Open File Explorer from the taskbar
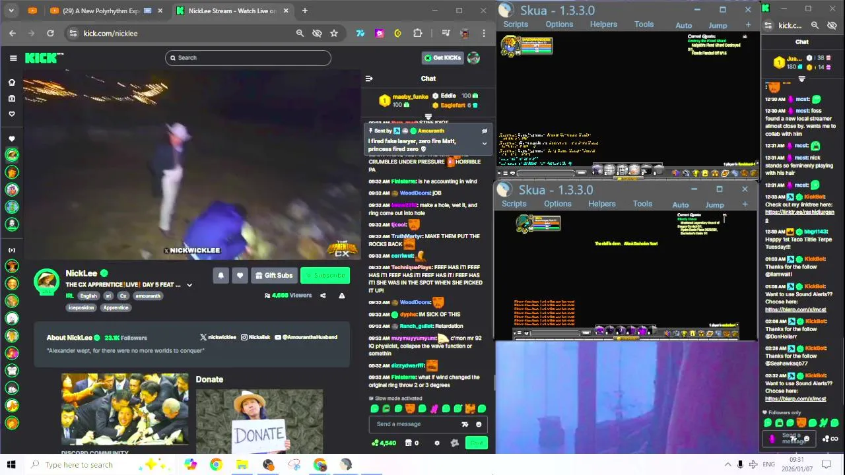This screenshot has height=475, width=845. [x=242, y=464]
